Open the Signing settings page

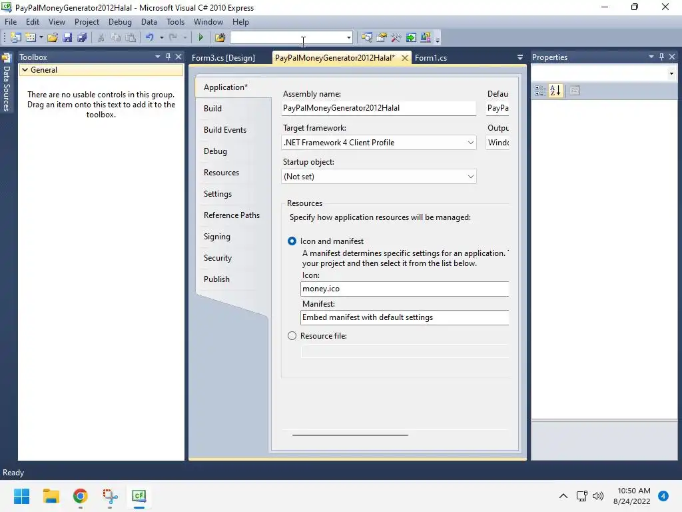pos(217,237)
